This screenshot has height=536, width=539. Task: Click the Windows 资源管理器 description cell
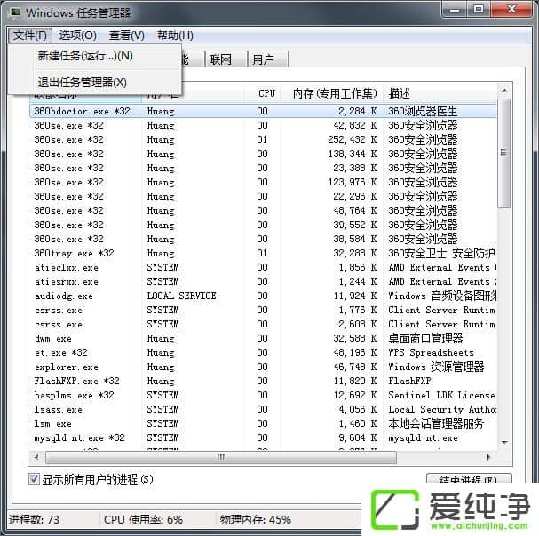pyautogui.click(x=436, y=367)
